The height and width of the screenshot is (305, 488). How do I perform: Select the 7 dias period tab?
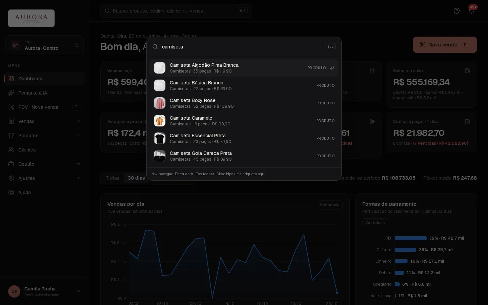coord(113,178)
